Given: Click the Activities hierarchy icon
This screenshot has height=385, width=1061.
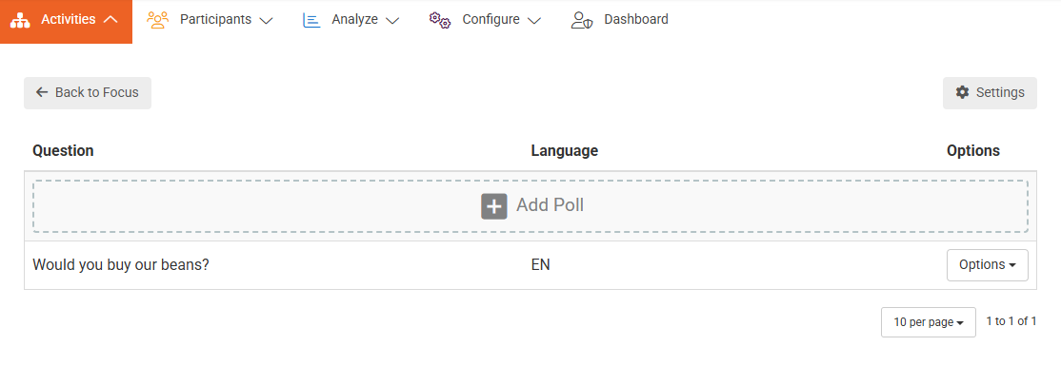Looking at the screenshot, I should (21, 19).
